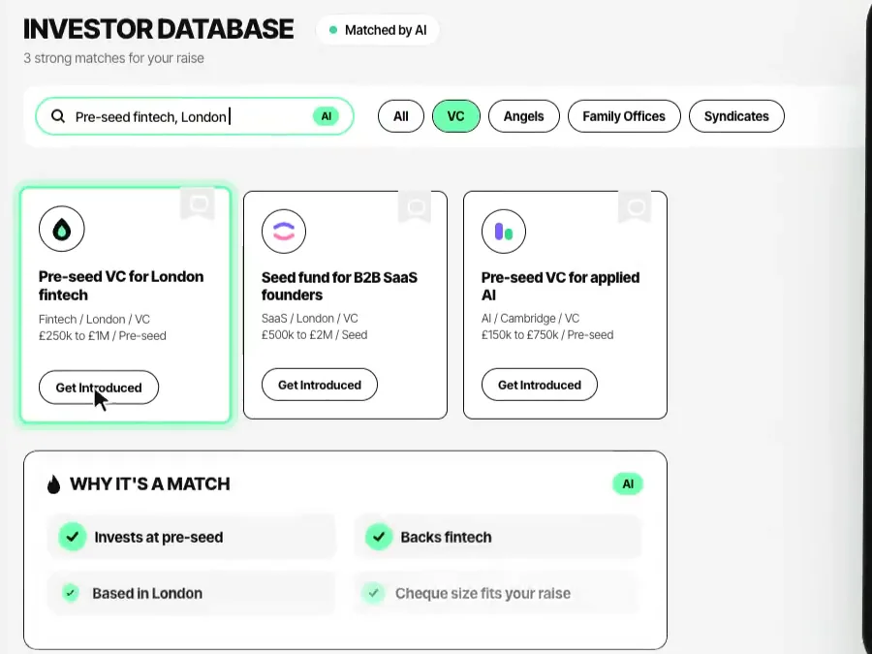Click the Investor Database heading

(159, 29)
